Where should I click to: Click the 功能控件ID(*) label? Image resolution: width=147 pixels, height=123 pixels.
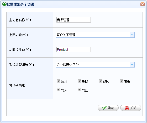coord(20,50)
